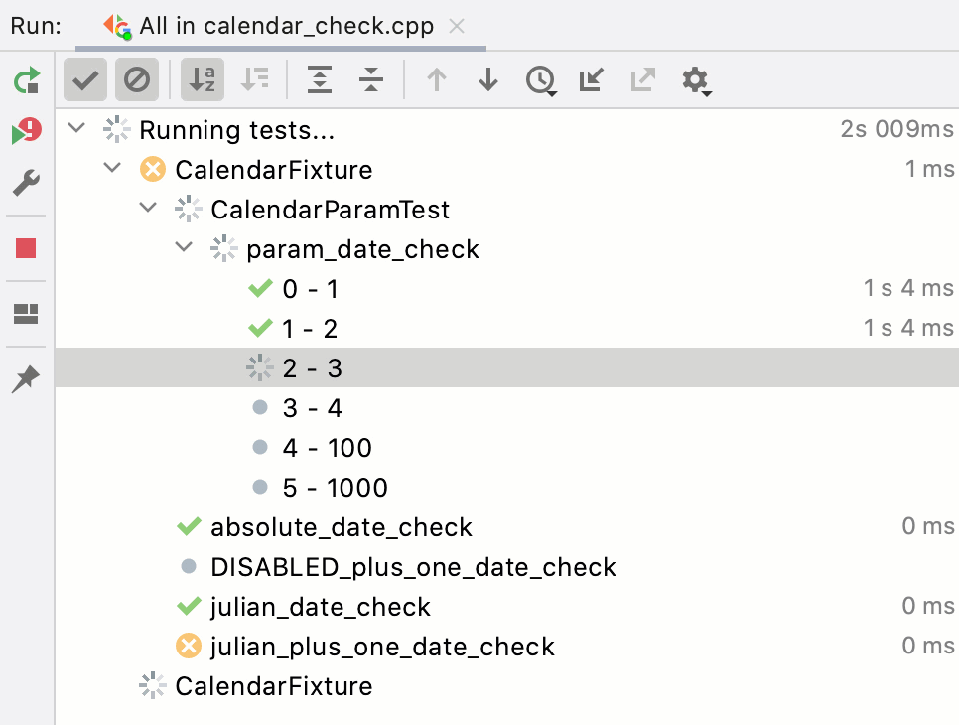The height and width of the screenshot is (725, 959).
Task: Open the test history clock
Action: point(541,80)
